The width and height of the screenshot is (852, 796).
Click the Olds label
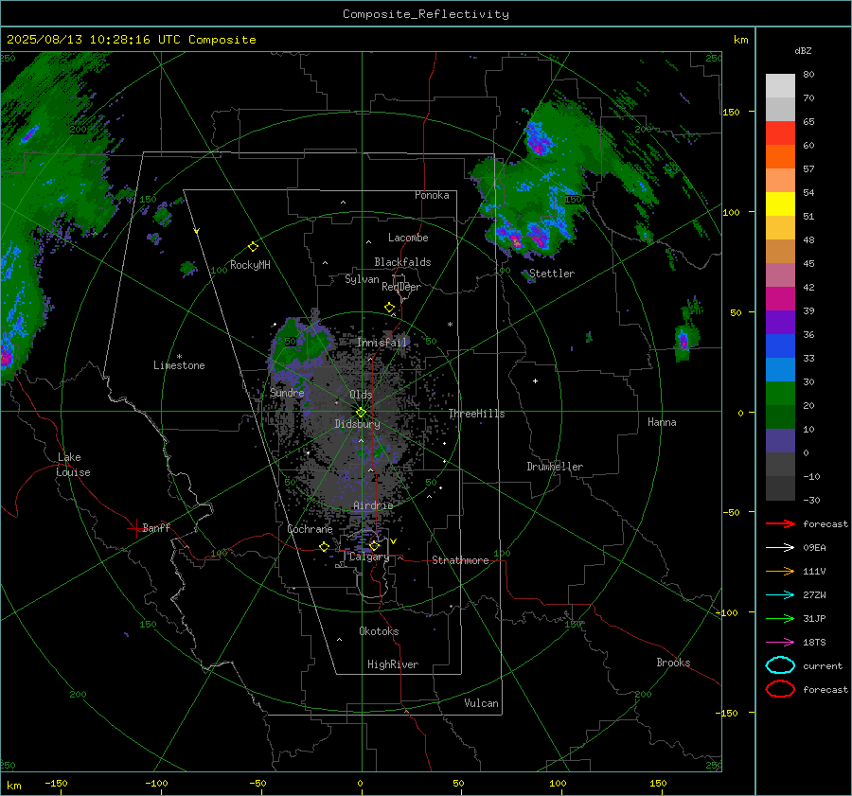pyautogui.click(x=361, y=395)
